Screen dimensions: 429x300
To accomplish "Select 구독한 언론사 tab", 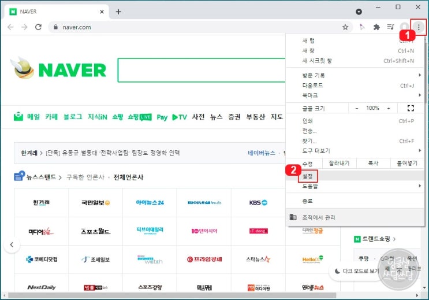I will [x=85, y=177].
